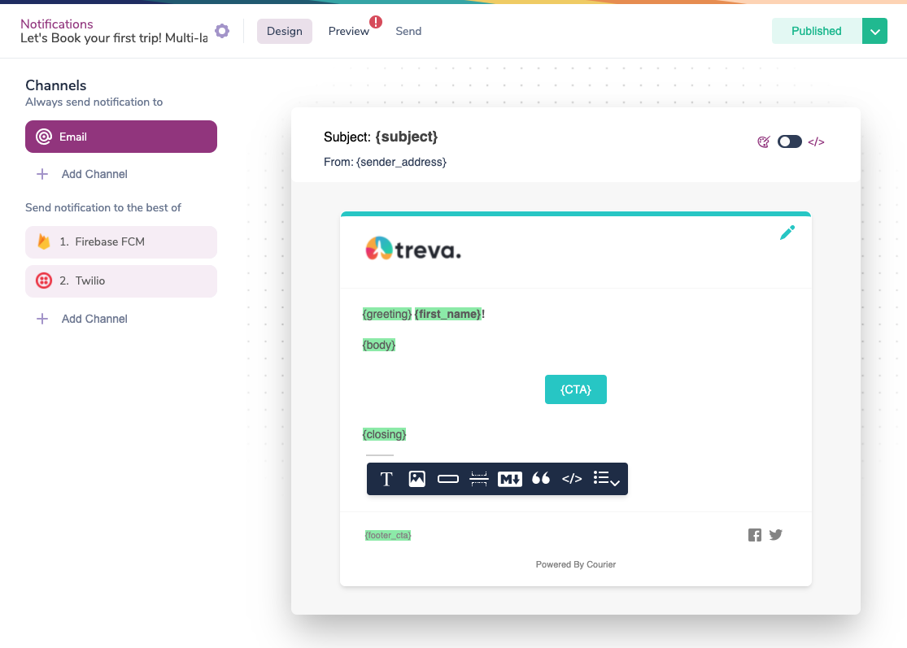Add a Markdown block to the template
This screenshot has width=907, height=648.
tap(510, 479)
